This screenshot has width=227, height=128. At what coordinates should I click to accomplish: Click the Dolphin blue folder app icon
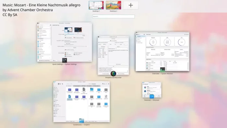point(81,121)
